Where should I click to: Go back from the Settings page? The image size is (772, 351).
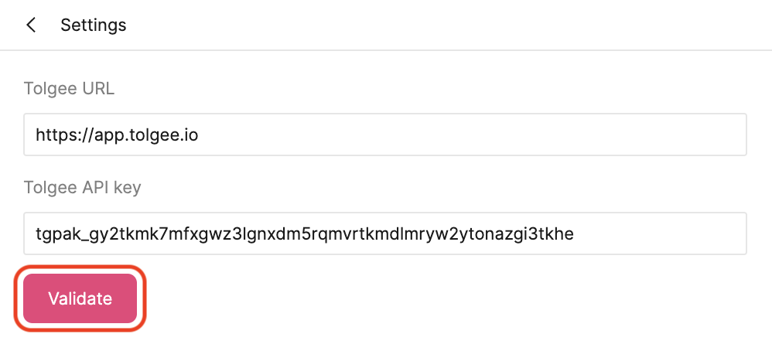pyautogui.click(x=31, y=26)
